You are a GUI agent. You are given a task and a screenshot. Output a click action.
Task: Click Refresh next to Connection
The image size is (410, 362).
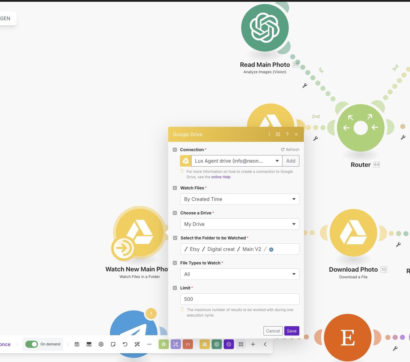point(290,150)
